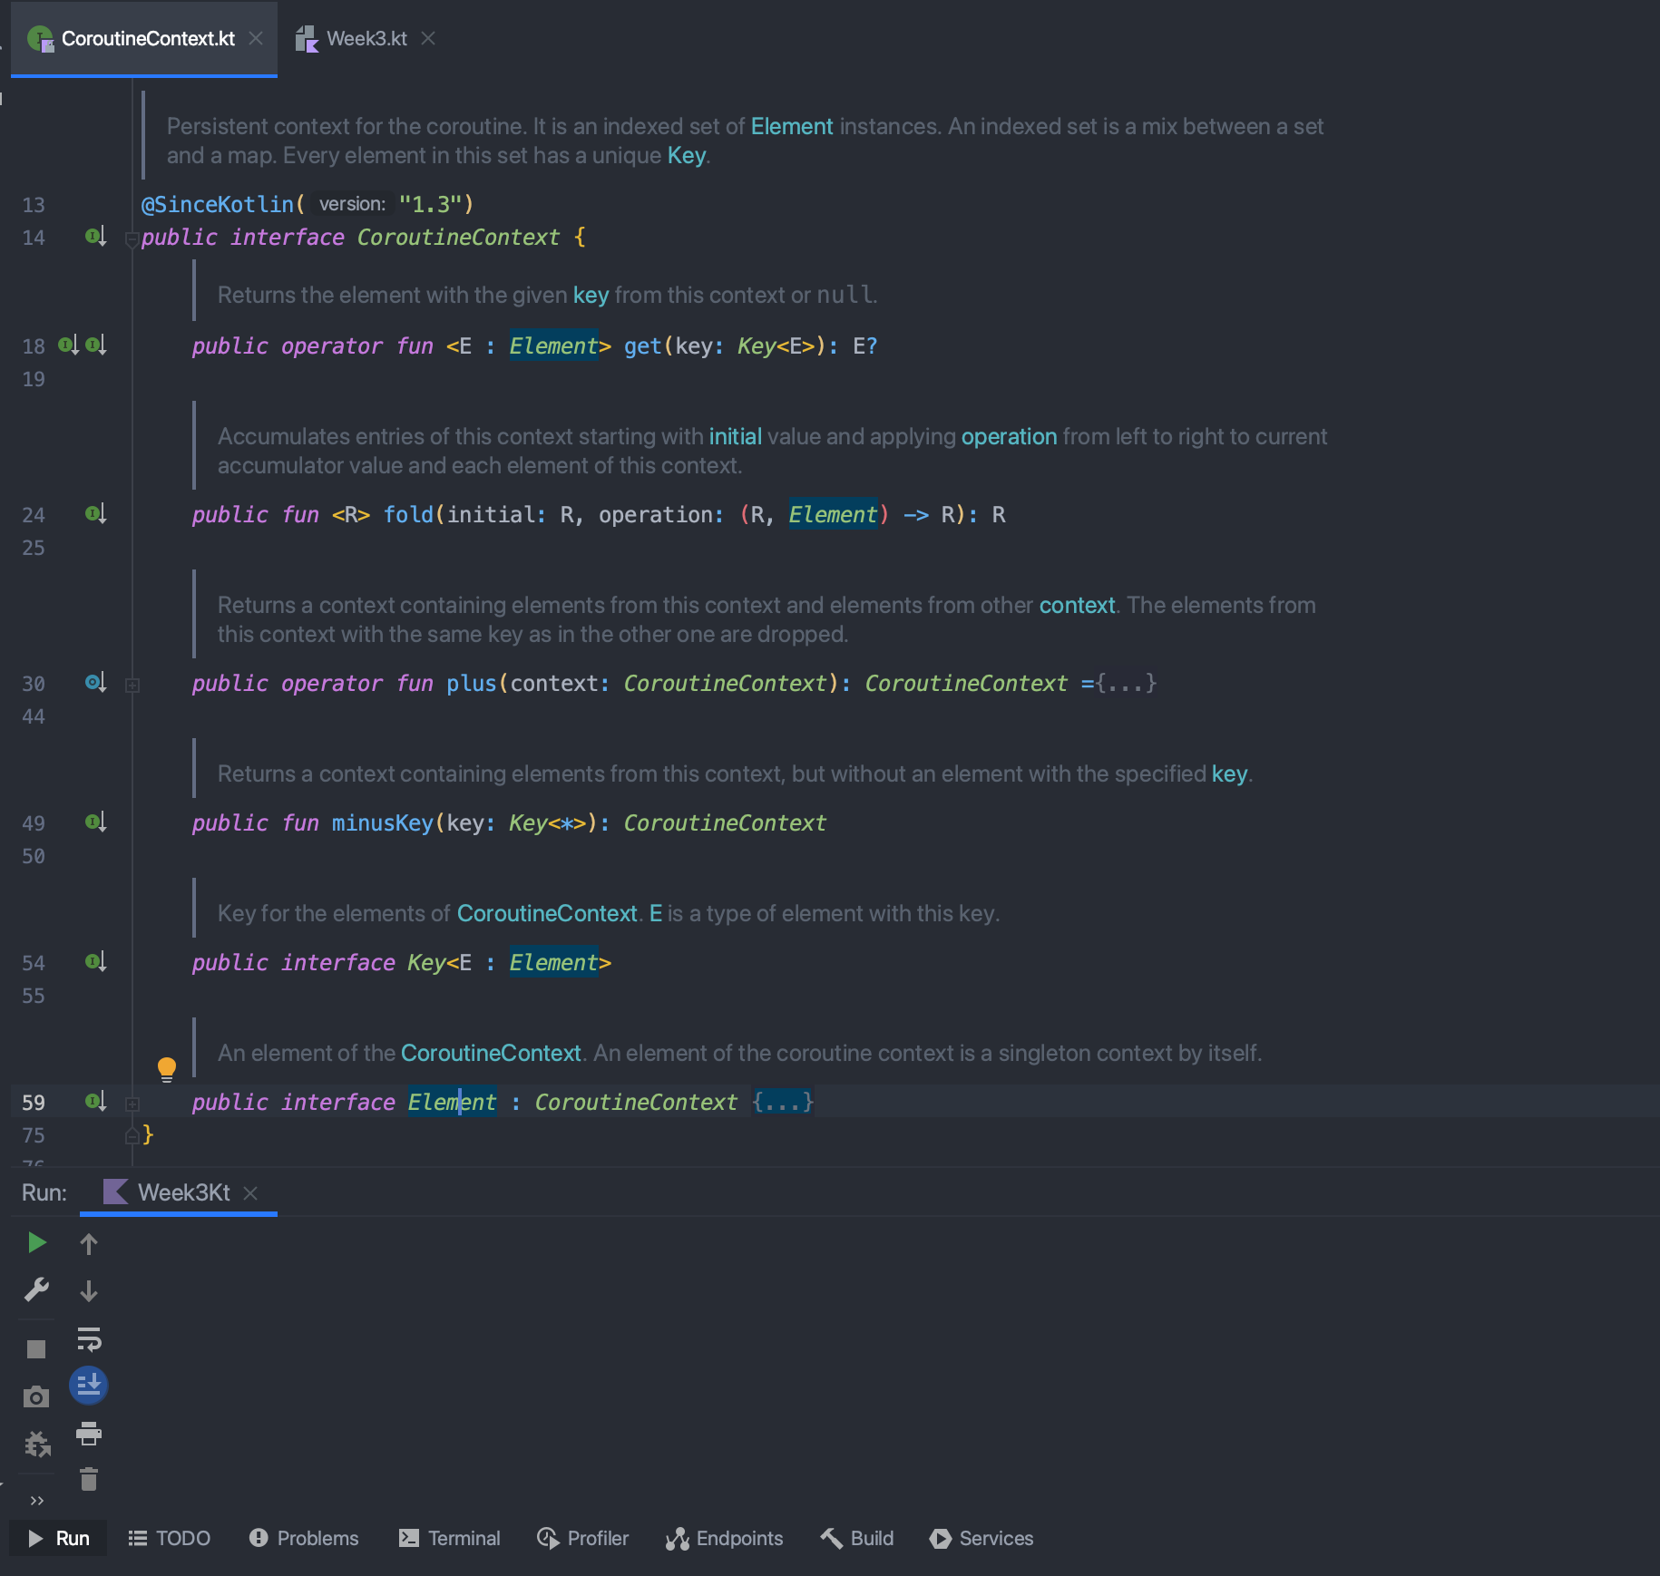
Task: Switch to Week3.kt editor tab
Action: point(366,38)
